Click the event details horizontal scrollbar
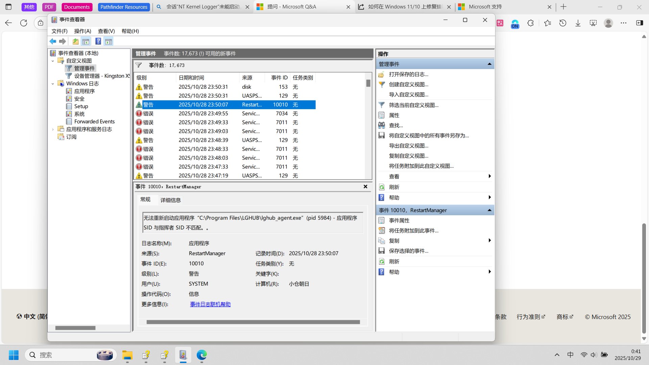This screenshot has height=365, width=649. click(253, 322)
